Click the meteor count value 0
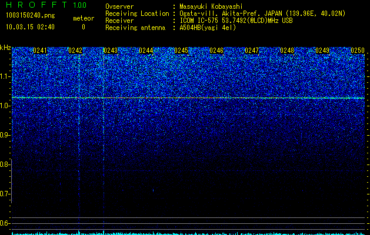The image size is (370, 235). (x=84, y=27)
